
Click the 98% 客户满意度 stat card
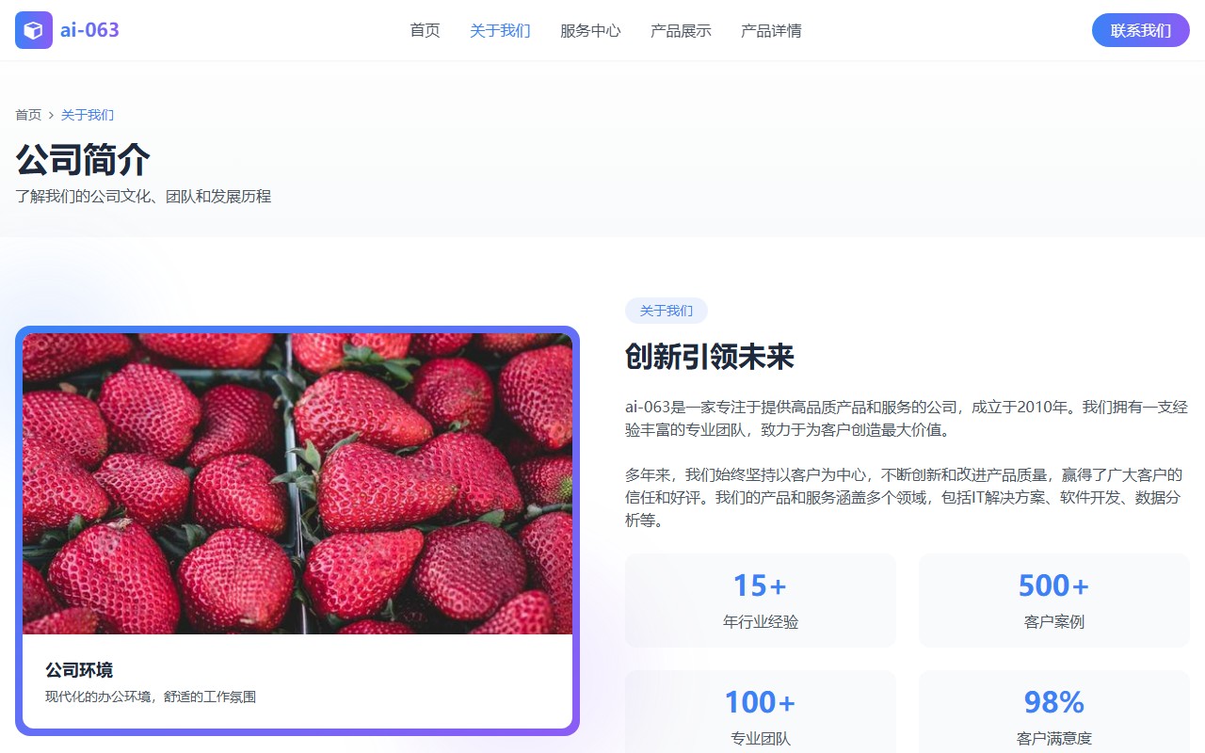pyautogui.click(x=1053, y=713)
